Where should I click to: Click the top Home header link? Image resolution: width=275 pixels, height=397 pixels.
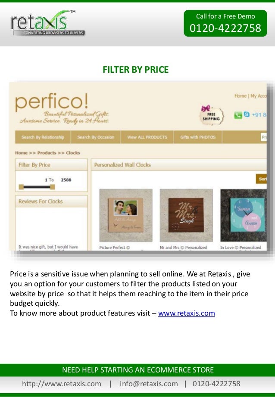coord(240,96)
